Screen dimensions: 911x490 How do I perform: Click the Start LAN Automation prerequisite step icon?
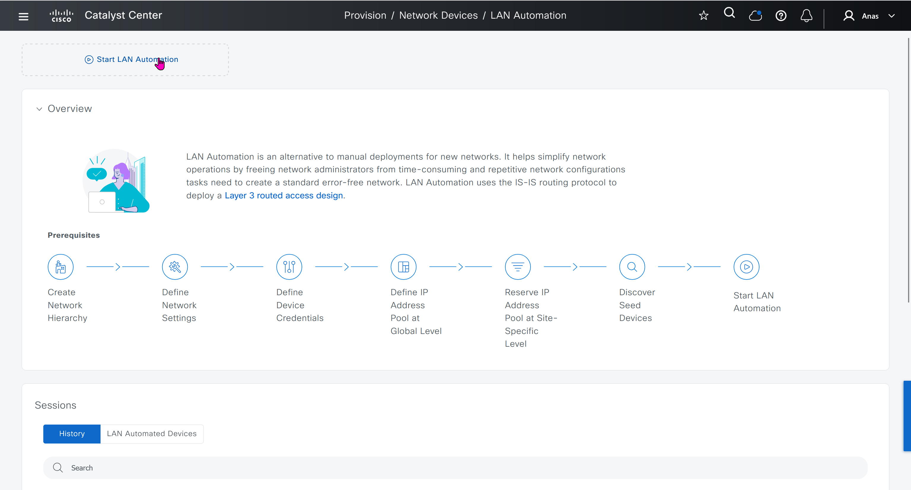pyautogui.click(x=746, y=267)
